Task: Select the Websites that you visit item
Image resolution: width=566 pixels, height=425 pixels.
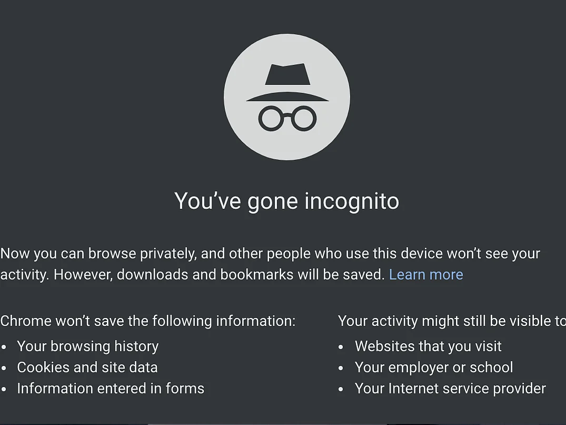Action: tap(428, 346)
